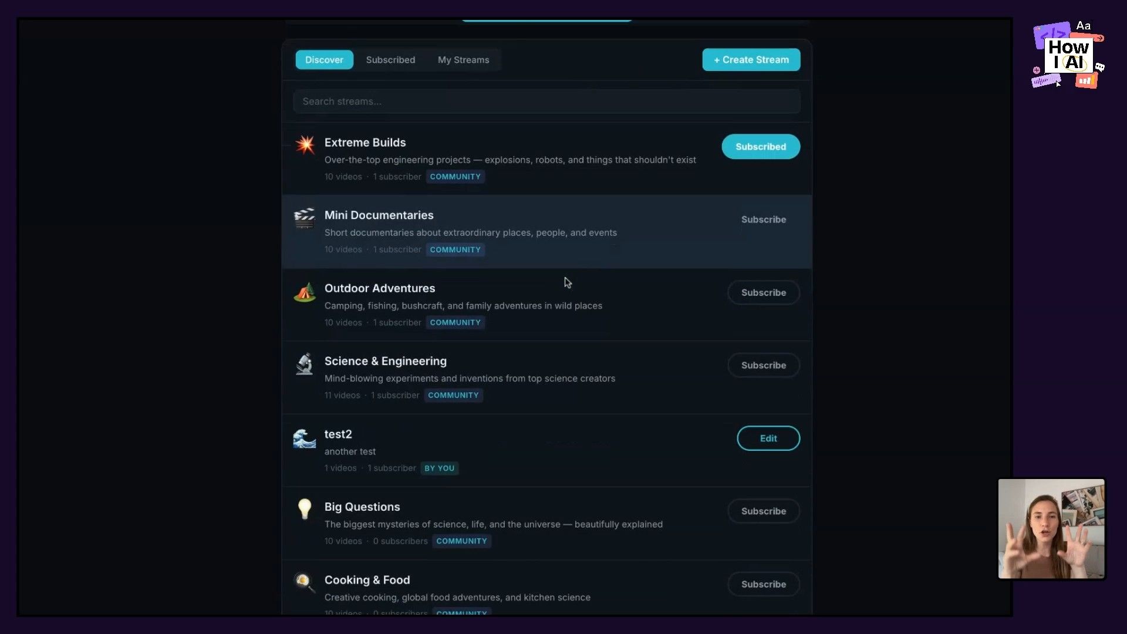The width and height of the screenshot is (1127, 634).
Task: Click the Extreme Builds explosion icon
Action: click(x=305, y=144)
